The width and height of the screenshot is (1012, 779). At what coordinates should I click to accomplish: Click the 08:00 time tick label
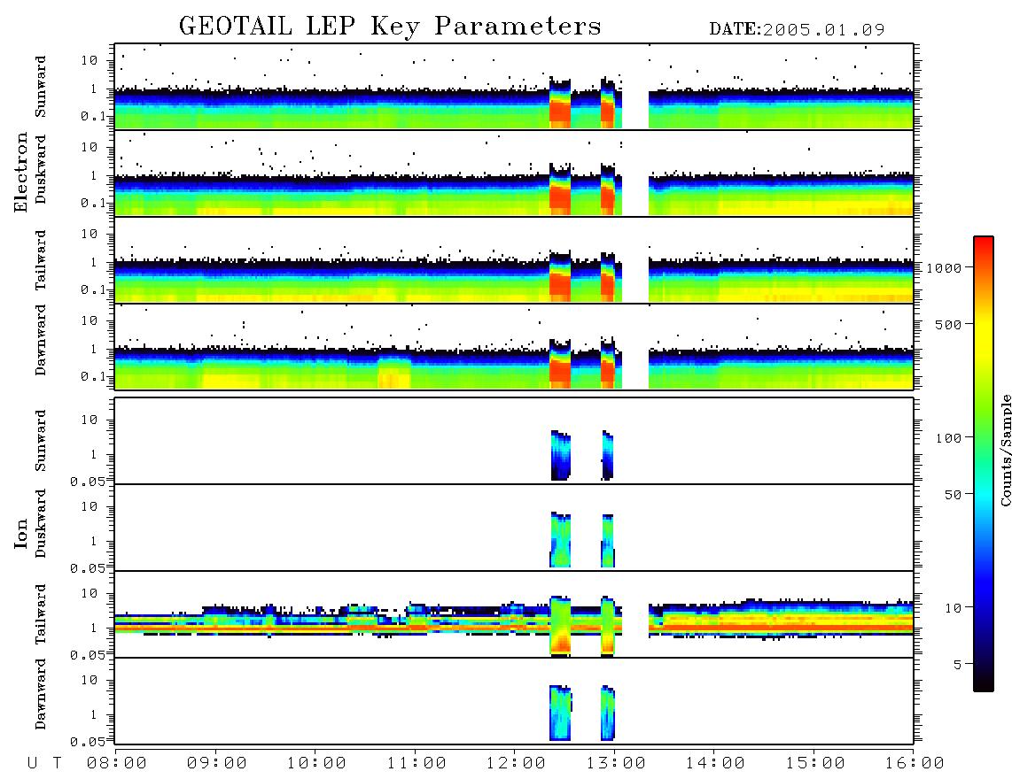[x=117, y=764]
